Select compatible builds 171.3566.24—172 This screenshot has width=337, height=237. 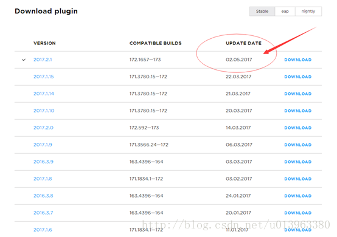coord(148,145)
